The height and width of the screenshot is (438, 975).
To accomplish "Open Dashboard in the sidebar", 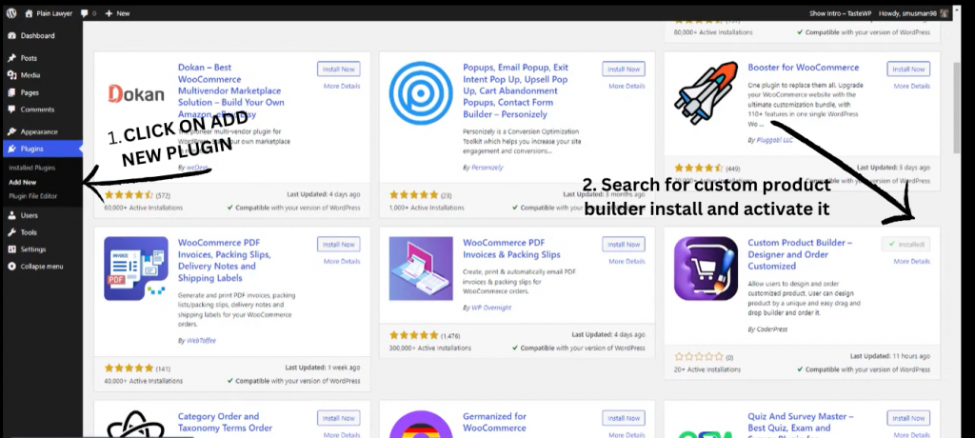I will [36, 36].
